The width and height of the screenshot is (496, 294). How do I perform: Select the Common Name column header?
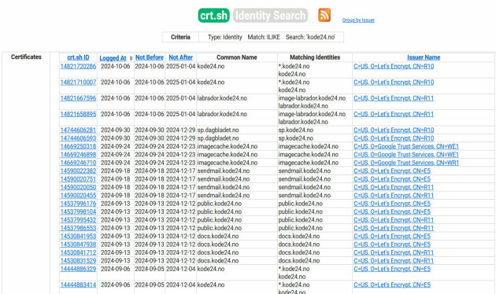[x=237, y=57]
